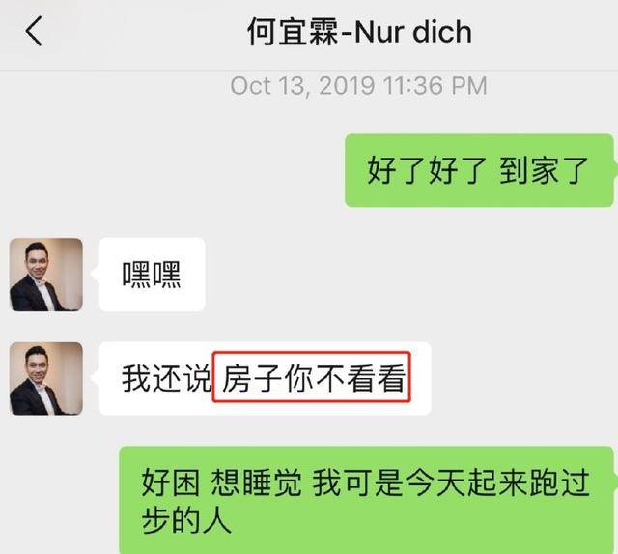Tap the words 我还说 before the red box
618x554 pixels.
(x=167, y=378)
